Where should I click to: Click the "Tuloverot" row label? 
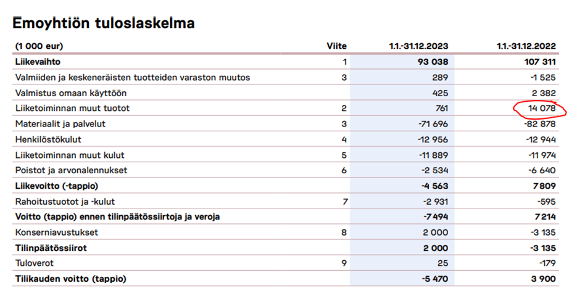pyautogui.click(x=35, y=263)
